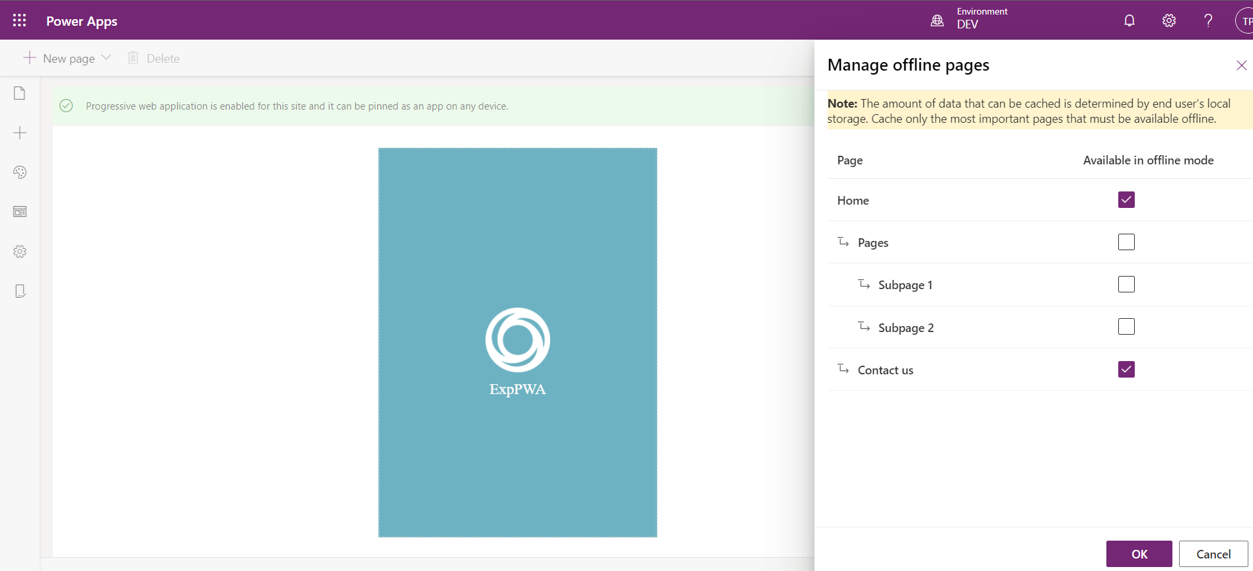Enable offline mode for Pages
This screenshot has height=571, width=1253.
pyautogui.click(x=1126, y=242)
